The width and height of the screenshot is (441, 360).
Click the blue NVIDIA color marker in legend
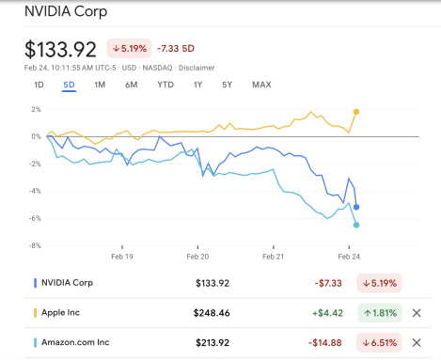[x=35, y=283]
